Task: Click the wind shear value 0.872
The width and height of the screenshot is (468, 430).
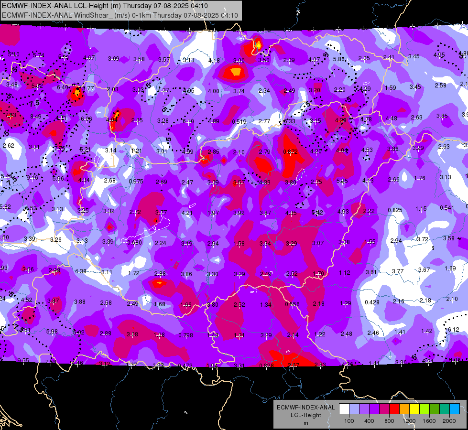Action: pyautogui.click(x=291, y=152)
